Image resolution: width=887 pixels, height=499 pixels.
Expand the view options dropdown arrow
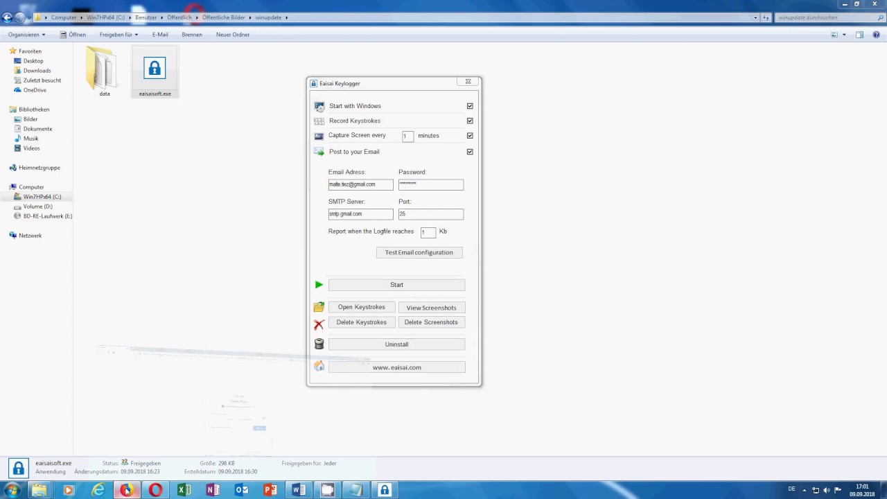(x=844, y=35)
